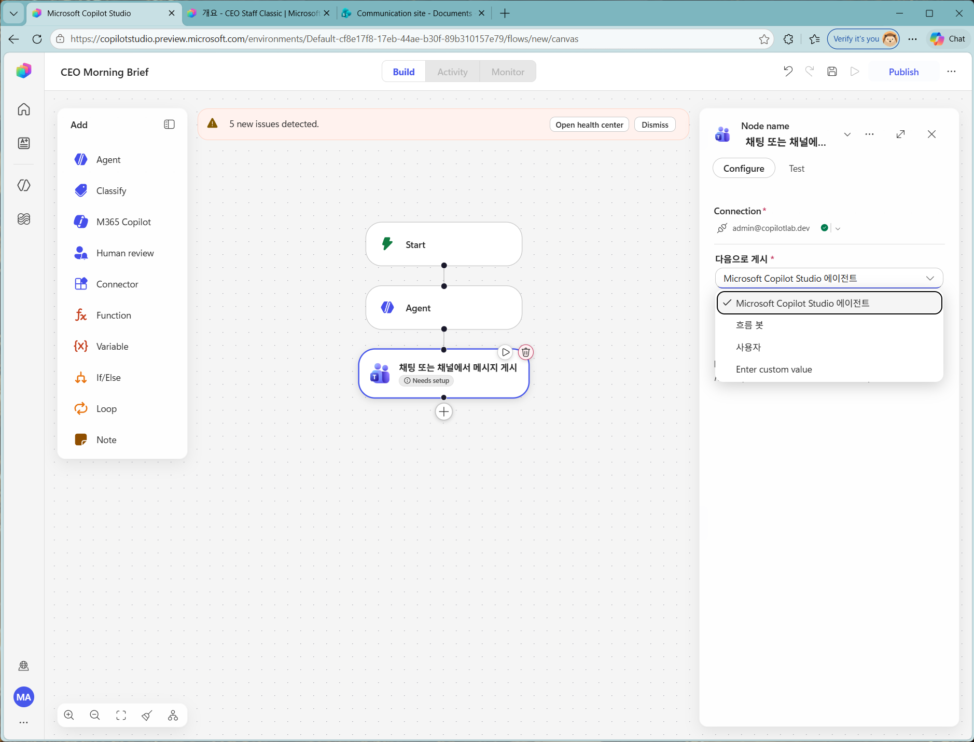Screen dimensions: 974x742
Task: Open the node panel more options menu
Action: pos(870,134)
